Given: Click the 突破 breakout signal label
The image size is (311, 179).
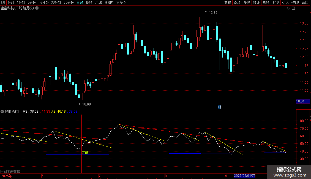Looking at the screenshot, I should (85, 153).
